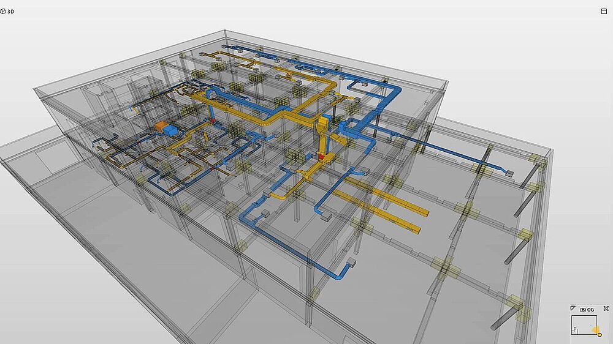Select the grey outlet ending the lowest blue duct
Viewport: 613px width, 344px height.
point(352,262)
